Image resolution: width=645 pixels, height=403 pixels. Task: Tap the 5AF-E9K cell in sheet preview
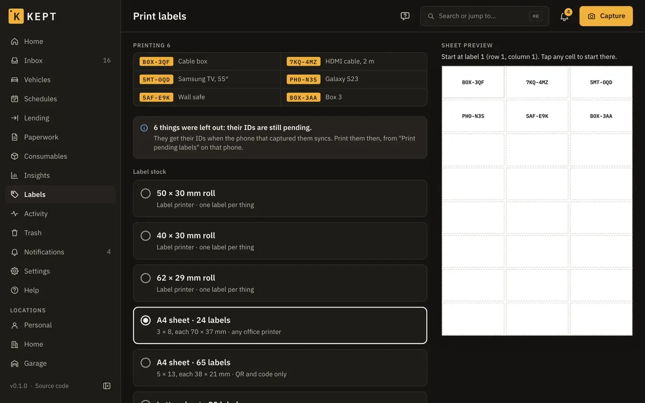537,116
